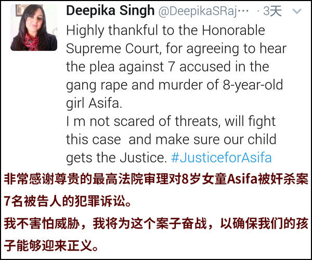
Task: Click the tweet line "girl Asifa."
Action: tap(94, 103)
